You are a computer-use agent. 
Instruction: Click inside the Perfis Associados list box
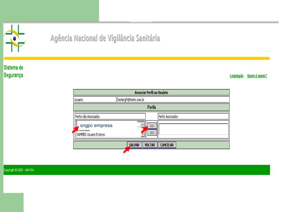[x=193, y=129]
